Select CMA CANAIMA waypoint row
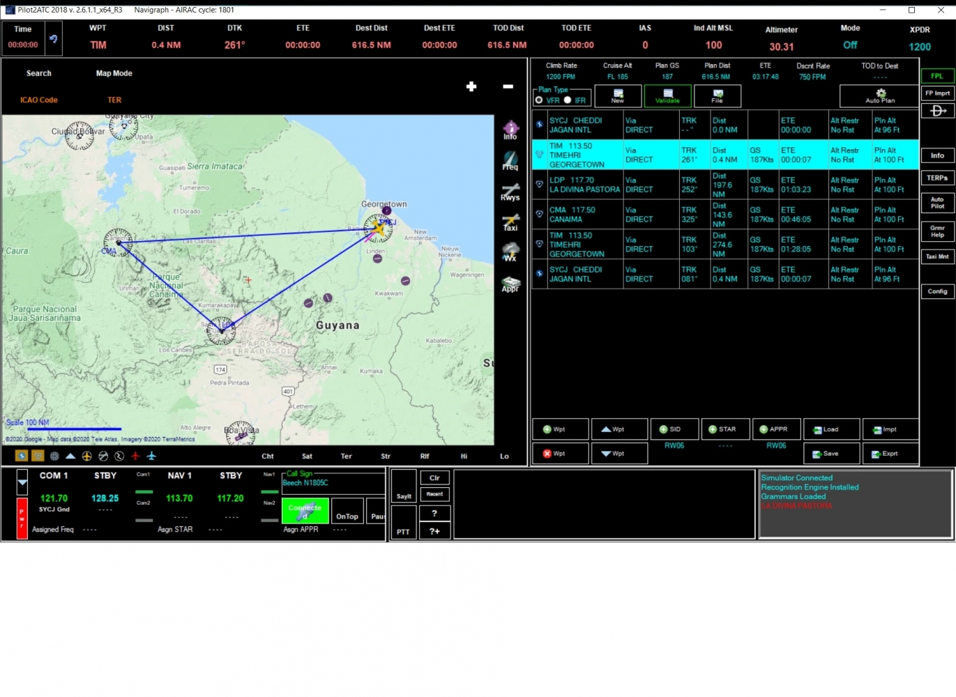 click(x=725, y=215)
